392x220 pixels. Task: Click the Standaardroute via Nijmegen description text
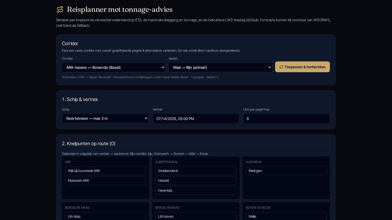point(151,77)
